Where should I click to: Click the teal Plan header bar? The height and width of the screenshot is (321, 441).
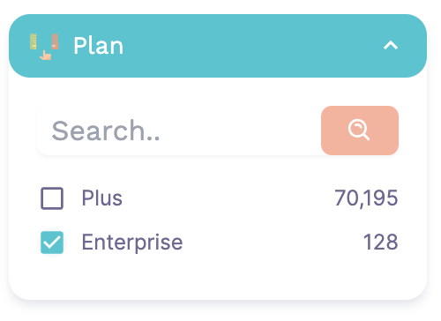click(x=218, y=46)
